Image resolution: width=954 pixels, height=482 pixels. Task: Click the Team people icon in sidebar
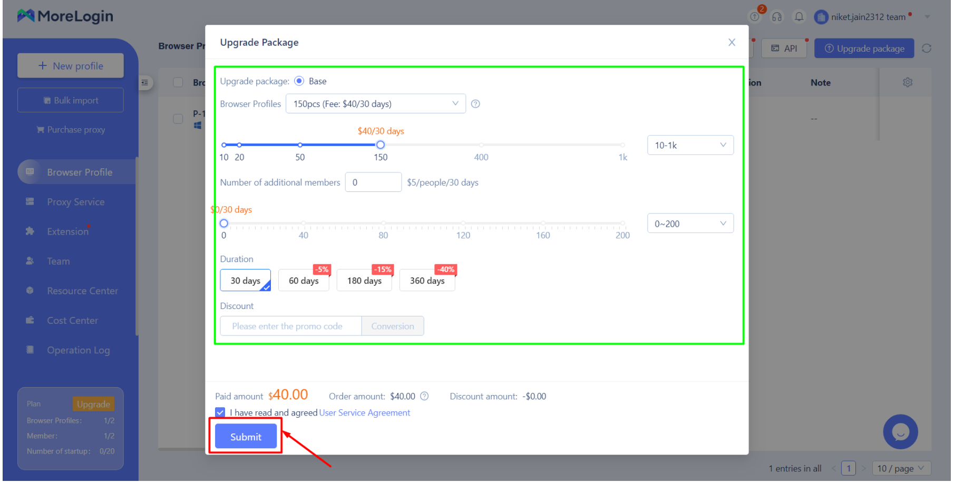point(30,261)
